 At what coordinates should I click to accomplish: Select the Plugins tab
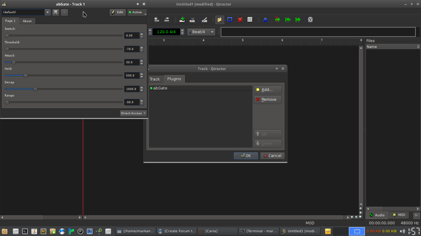pos(174,79)
